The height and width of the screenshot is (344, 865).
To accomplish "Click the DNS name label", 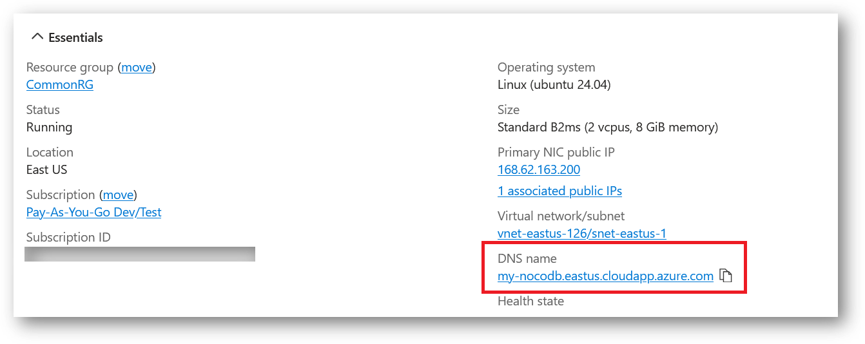I will pyautogui.click(x=527, y=258).
